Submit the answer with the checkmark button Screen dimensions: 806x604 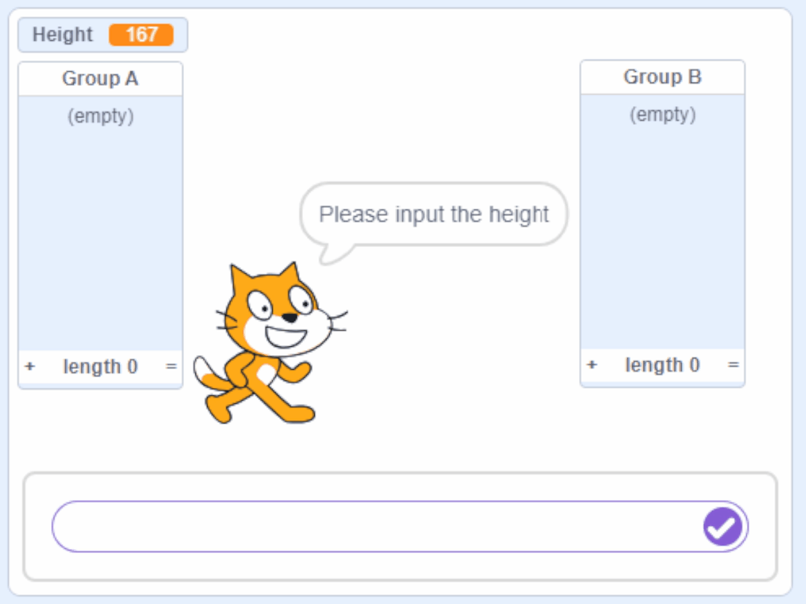coord(723,527)
